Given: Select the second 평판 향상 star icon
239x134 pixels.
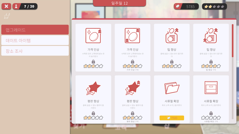Looking at the screenshot, I should point(133,88).
